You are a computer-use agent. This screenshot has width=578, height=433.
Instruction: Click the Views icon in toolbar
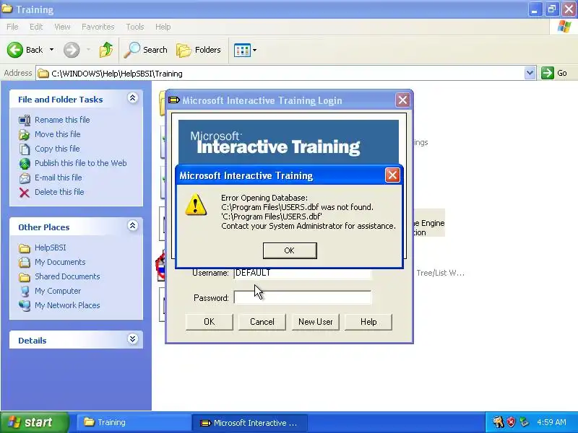(x=242, y=50)
